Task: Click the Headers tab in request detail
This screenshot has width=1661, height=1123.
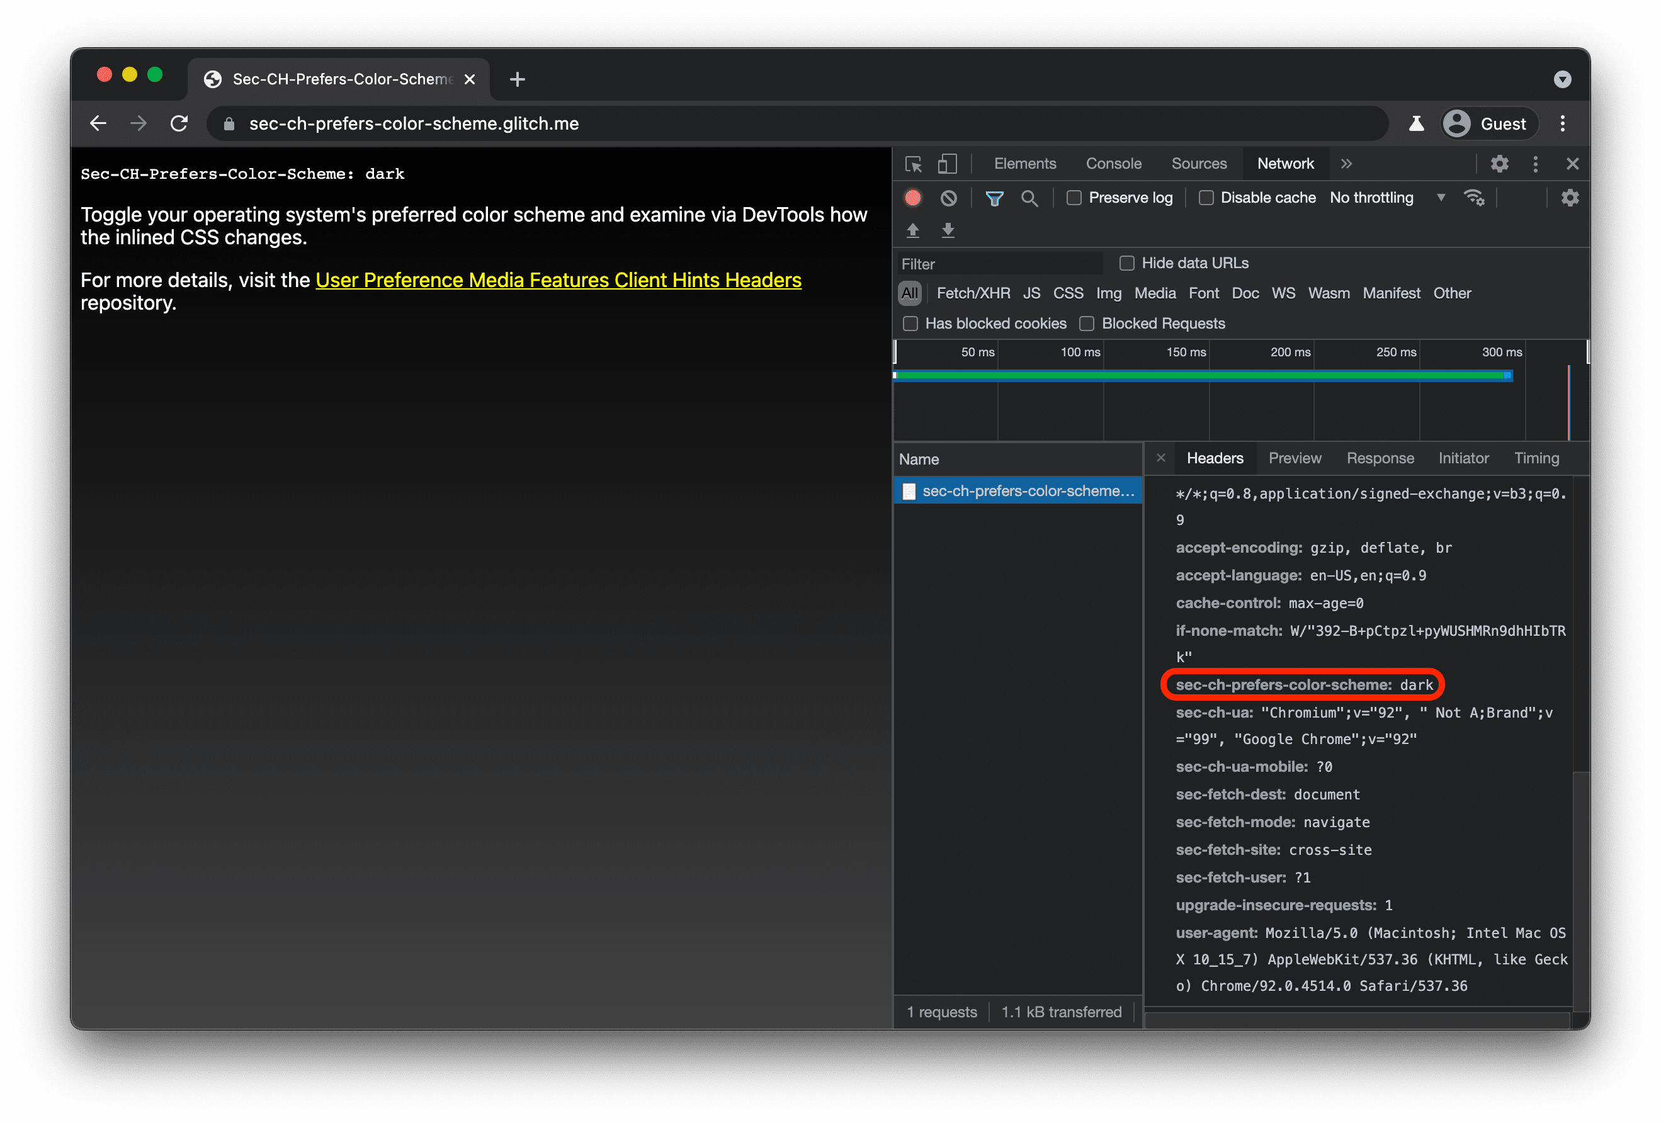Action: [1213, 456]
